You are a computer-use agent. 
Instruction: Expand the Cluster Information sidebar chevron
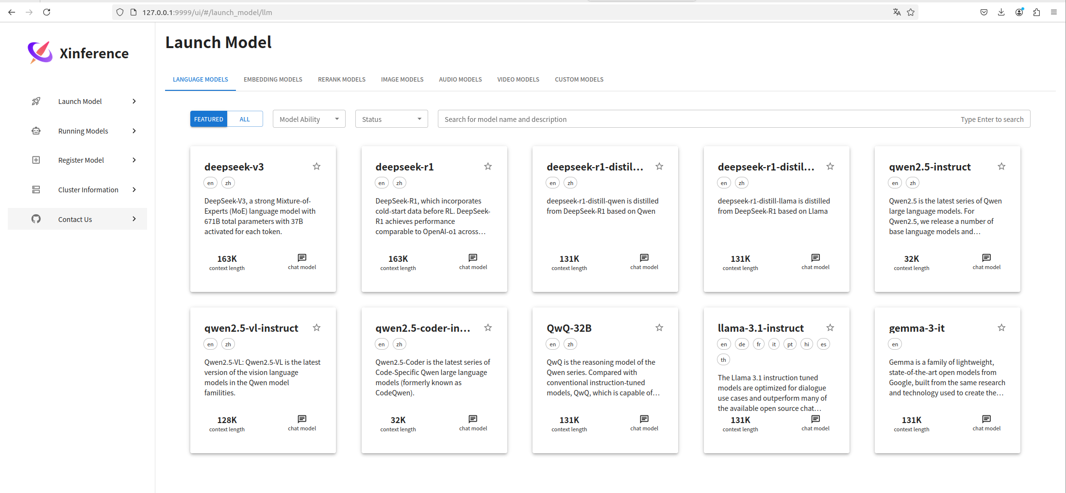point(134,189)
